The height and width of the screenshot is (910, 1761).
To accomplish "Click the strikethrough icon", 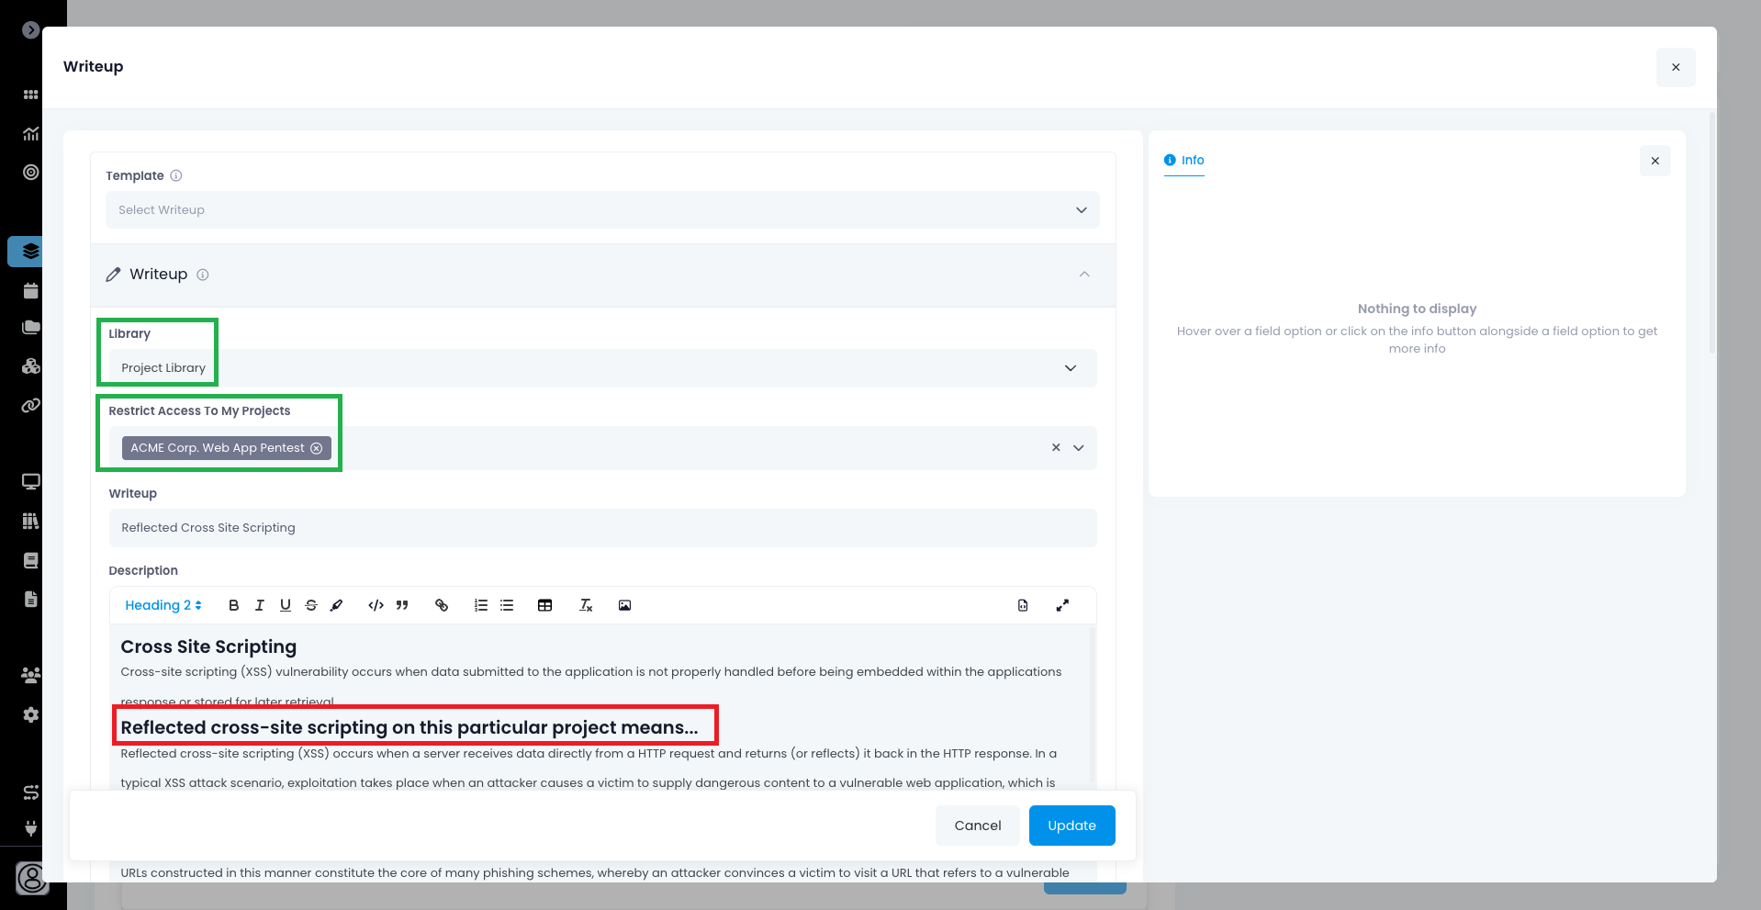I will click(x=311, y=605).
